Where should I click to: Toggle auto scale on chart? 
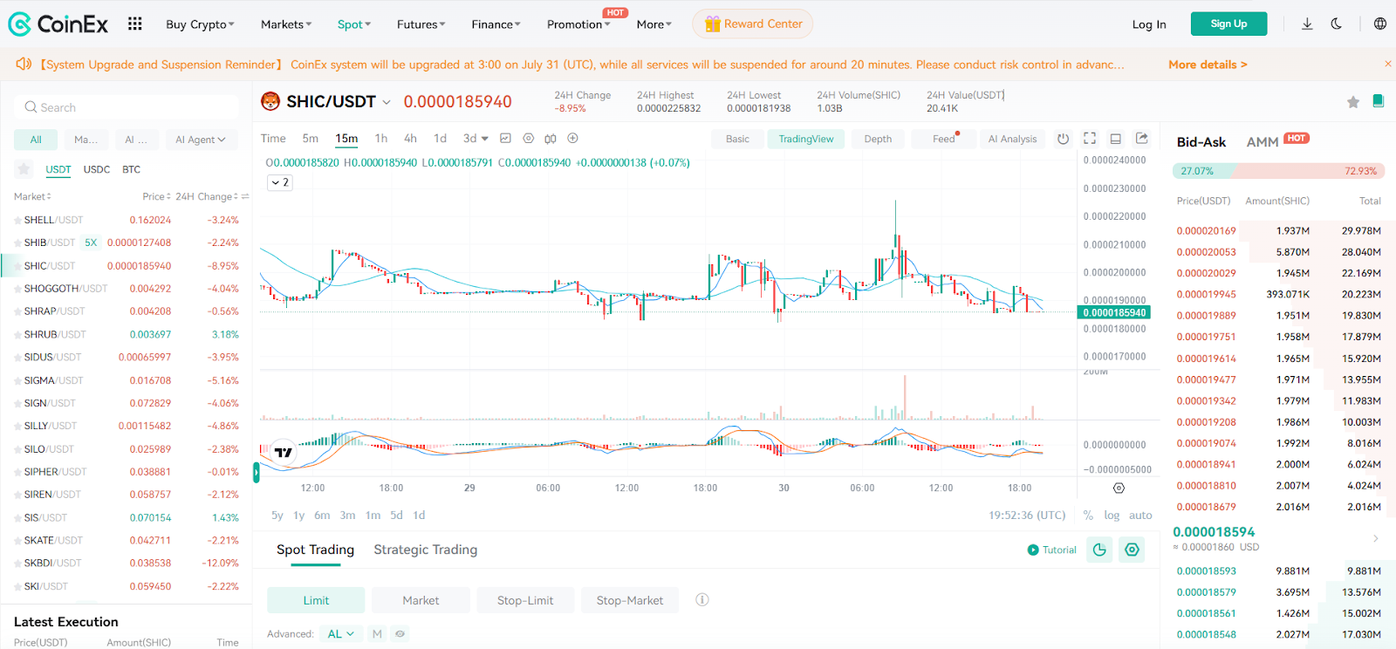click(1140, 516)
